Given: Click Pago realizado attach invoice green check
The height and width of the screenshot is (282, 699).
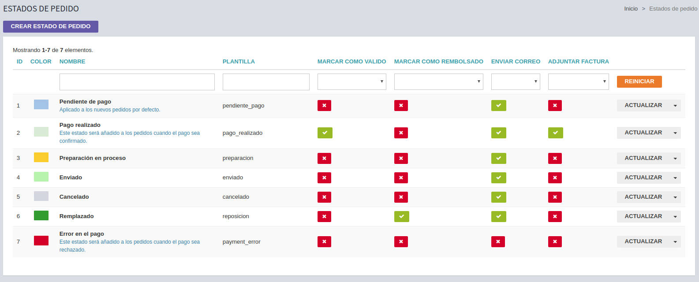Looking at the screenshot, I should point(555,133).
